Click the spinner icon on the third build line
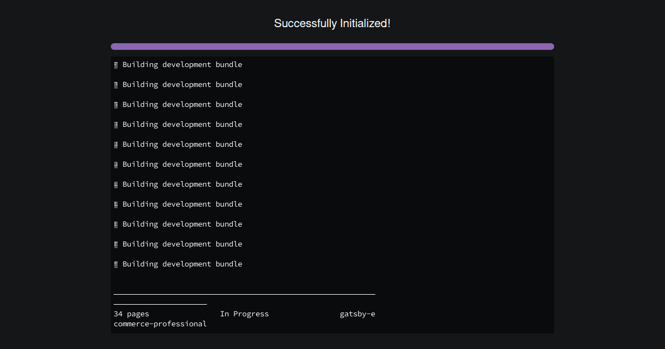665x349 pixels. click(116, 105)
